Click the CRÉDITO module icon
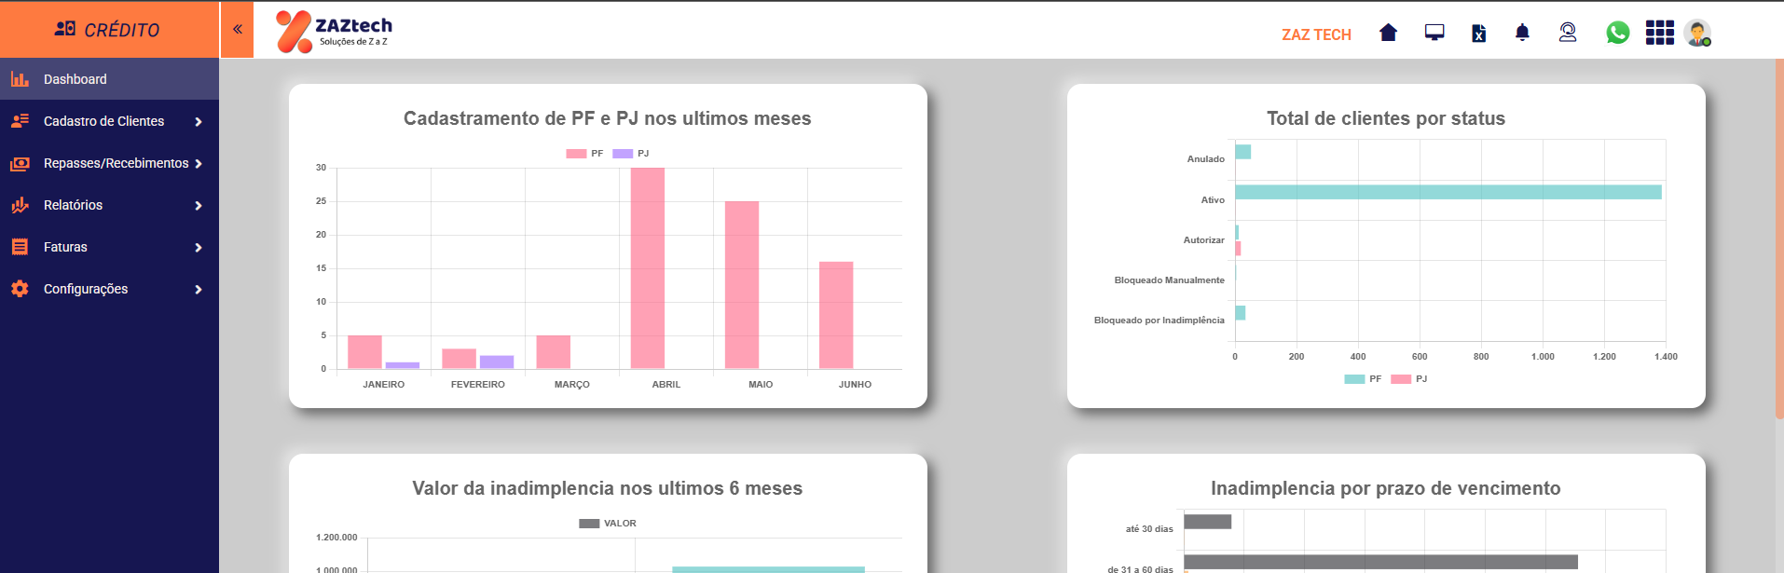The image size is (1784, 573). coord(64,29)
